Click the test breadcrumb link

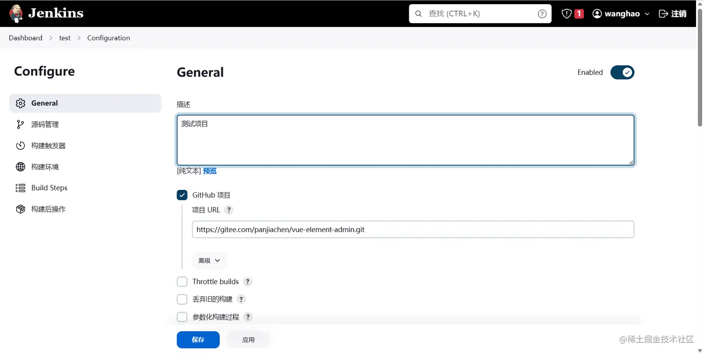[65, 38]
